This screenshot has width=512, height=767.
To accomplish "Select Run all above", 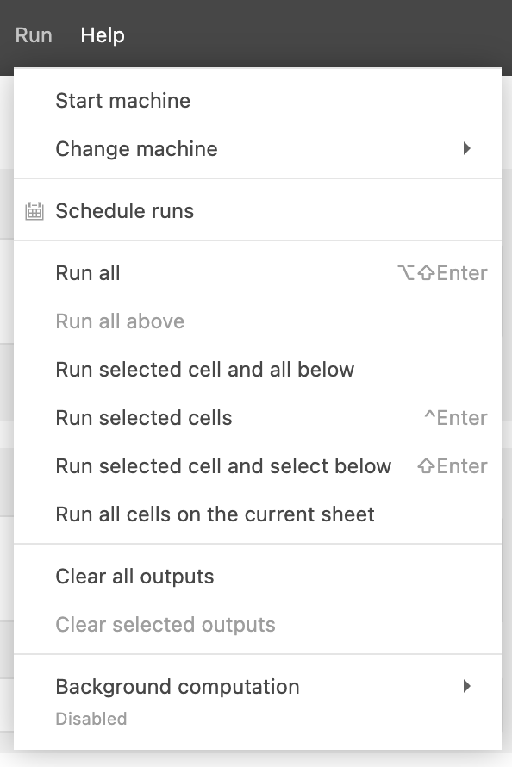I will [x=258, y=321].
